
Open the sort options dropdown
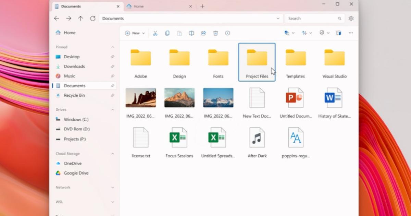tap(307, 33)
